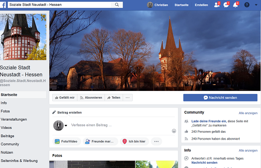The image size is (261, 168).
Task: Click Antwortet i.d.R. innerhalb eines Tages text
Action: [x=217, y=158]
